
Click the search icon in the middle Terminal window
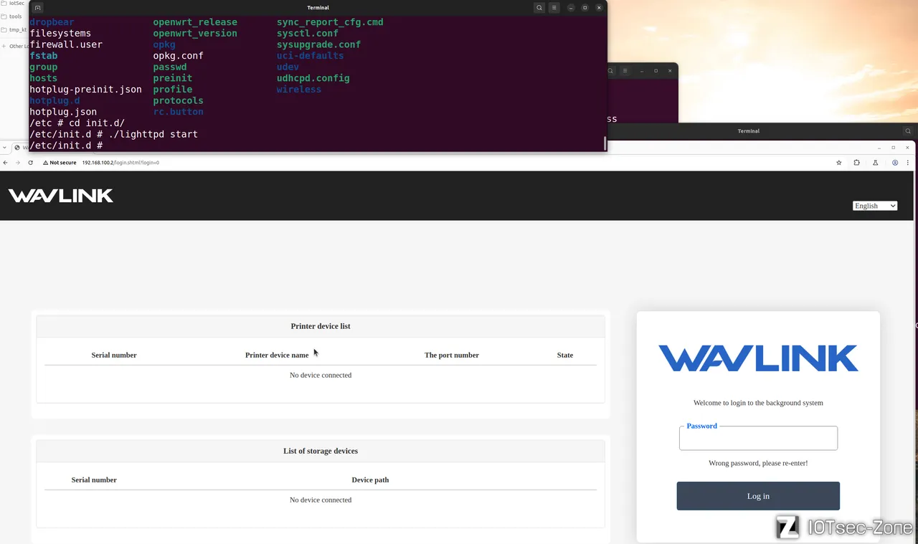(x=611, y=71)
